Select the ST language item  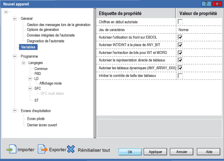click(x=37, y=100)
